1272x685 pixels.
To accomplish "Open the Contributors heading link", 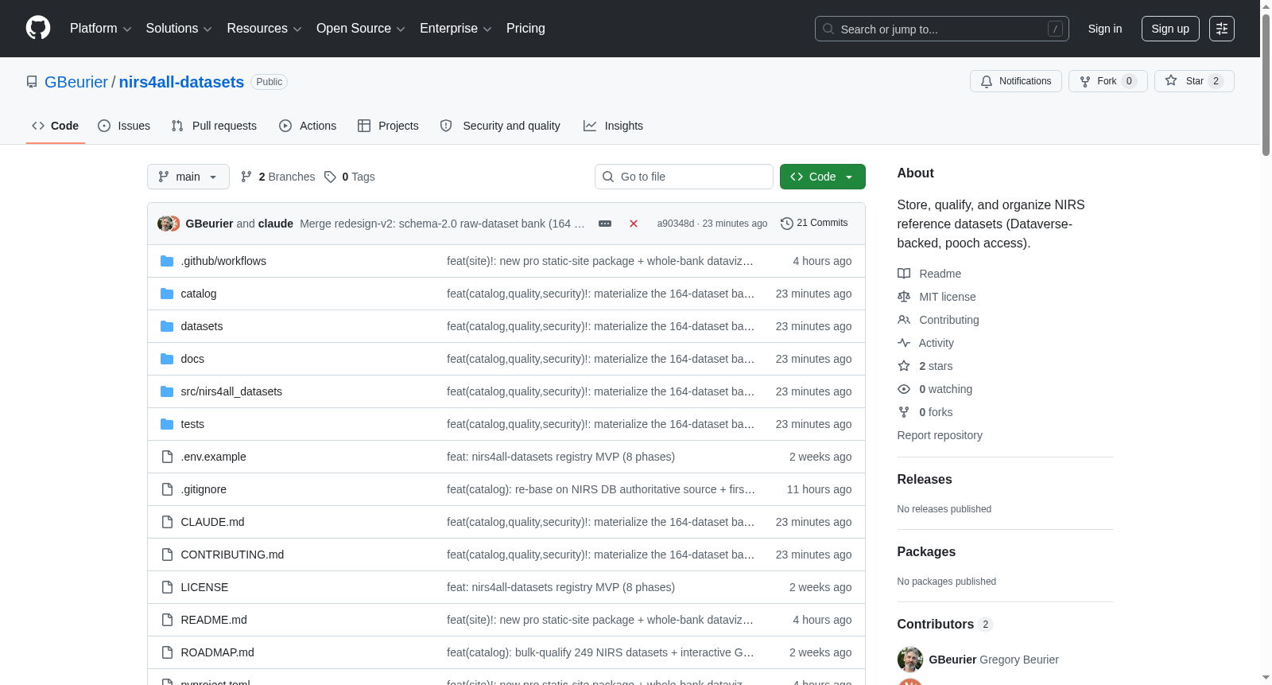I will click(x=945, y=625).
